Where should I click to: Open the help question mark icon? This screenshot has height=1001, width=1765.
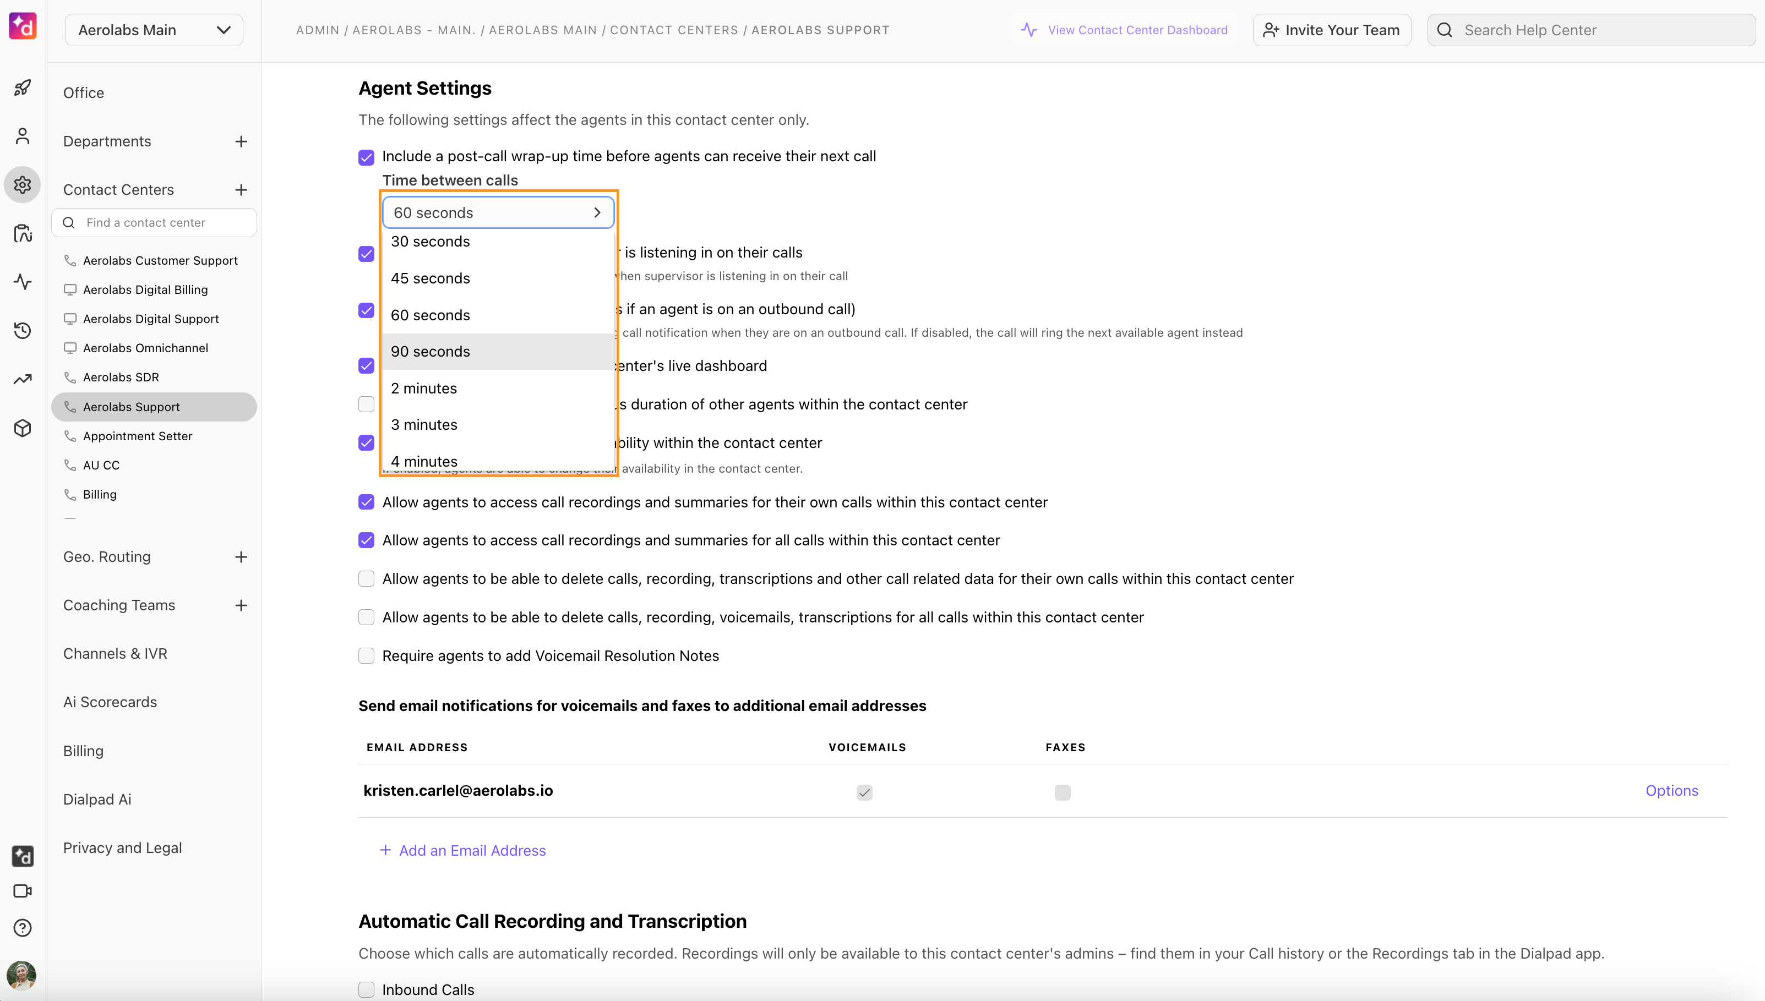click(x=23, y=928)
